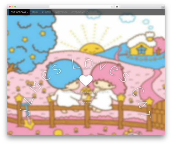The height and width of the screenshot is (145, 172).
Task: Open the Photos menu item
Action: pos(46,12)
